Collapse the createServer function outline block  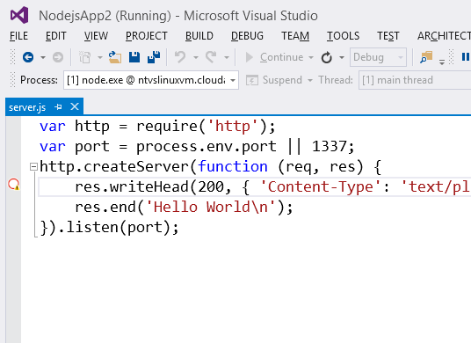point(33,166)
